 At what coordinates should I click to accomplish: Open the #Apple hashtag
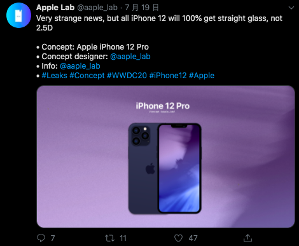pos(202,76)
